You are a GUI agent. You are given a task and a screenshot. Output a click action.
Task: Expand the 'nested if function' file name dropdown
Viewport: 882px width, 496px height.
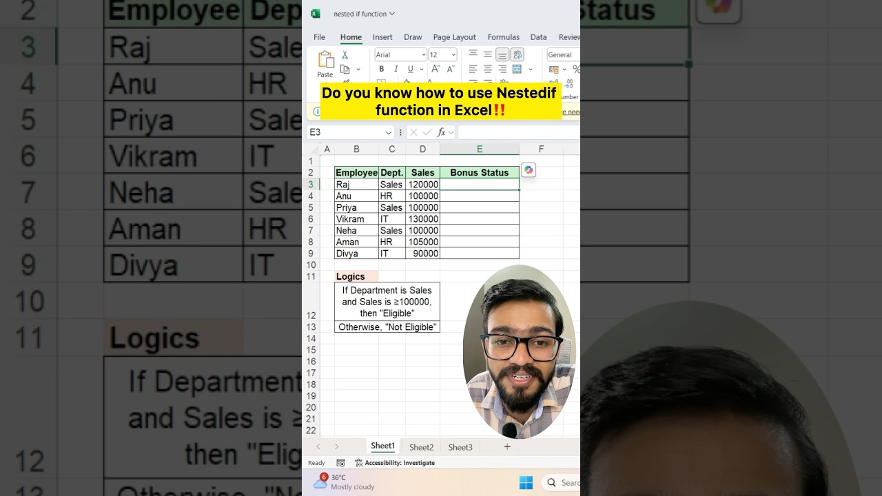(392, 14)
